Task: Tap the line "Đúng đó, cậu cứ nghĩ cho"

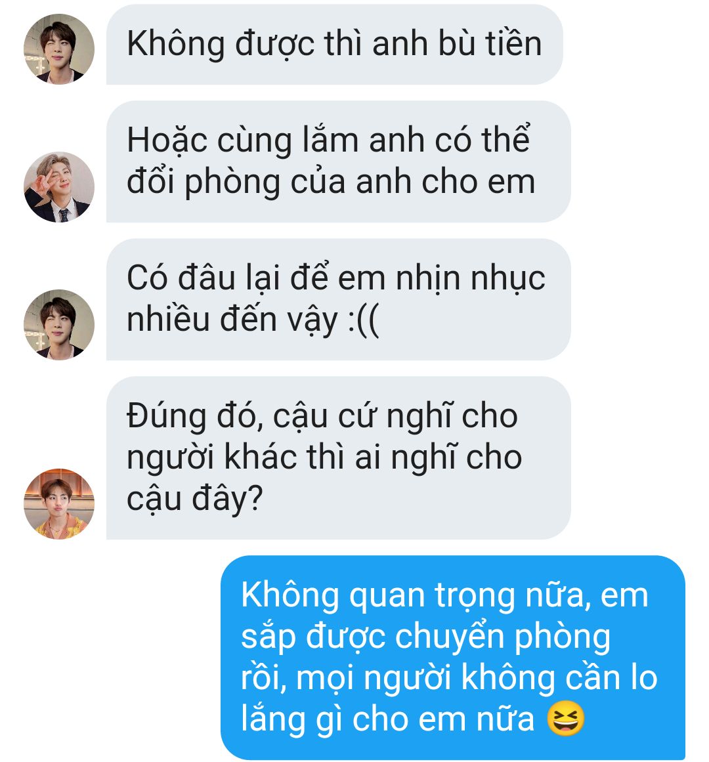Action: (x=322, y=417)
